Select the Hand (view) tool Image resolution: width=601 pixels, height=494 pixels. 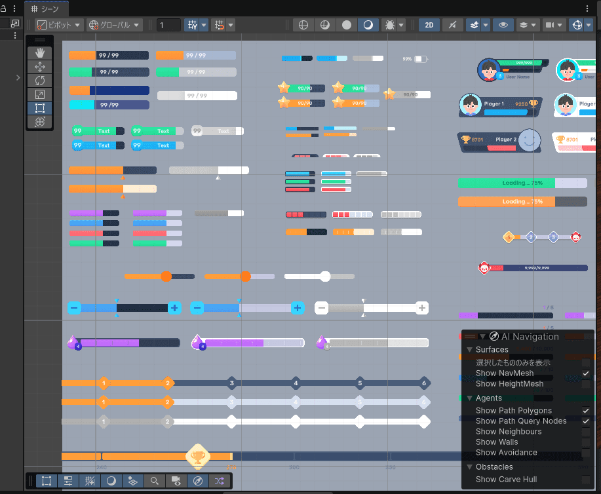(39, 53)
